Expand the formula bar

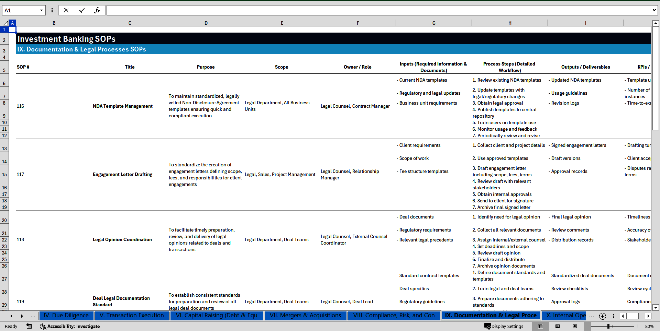[x=654, y=10]
